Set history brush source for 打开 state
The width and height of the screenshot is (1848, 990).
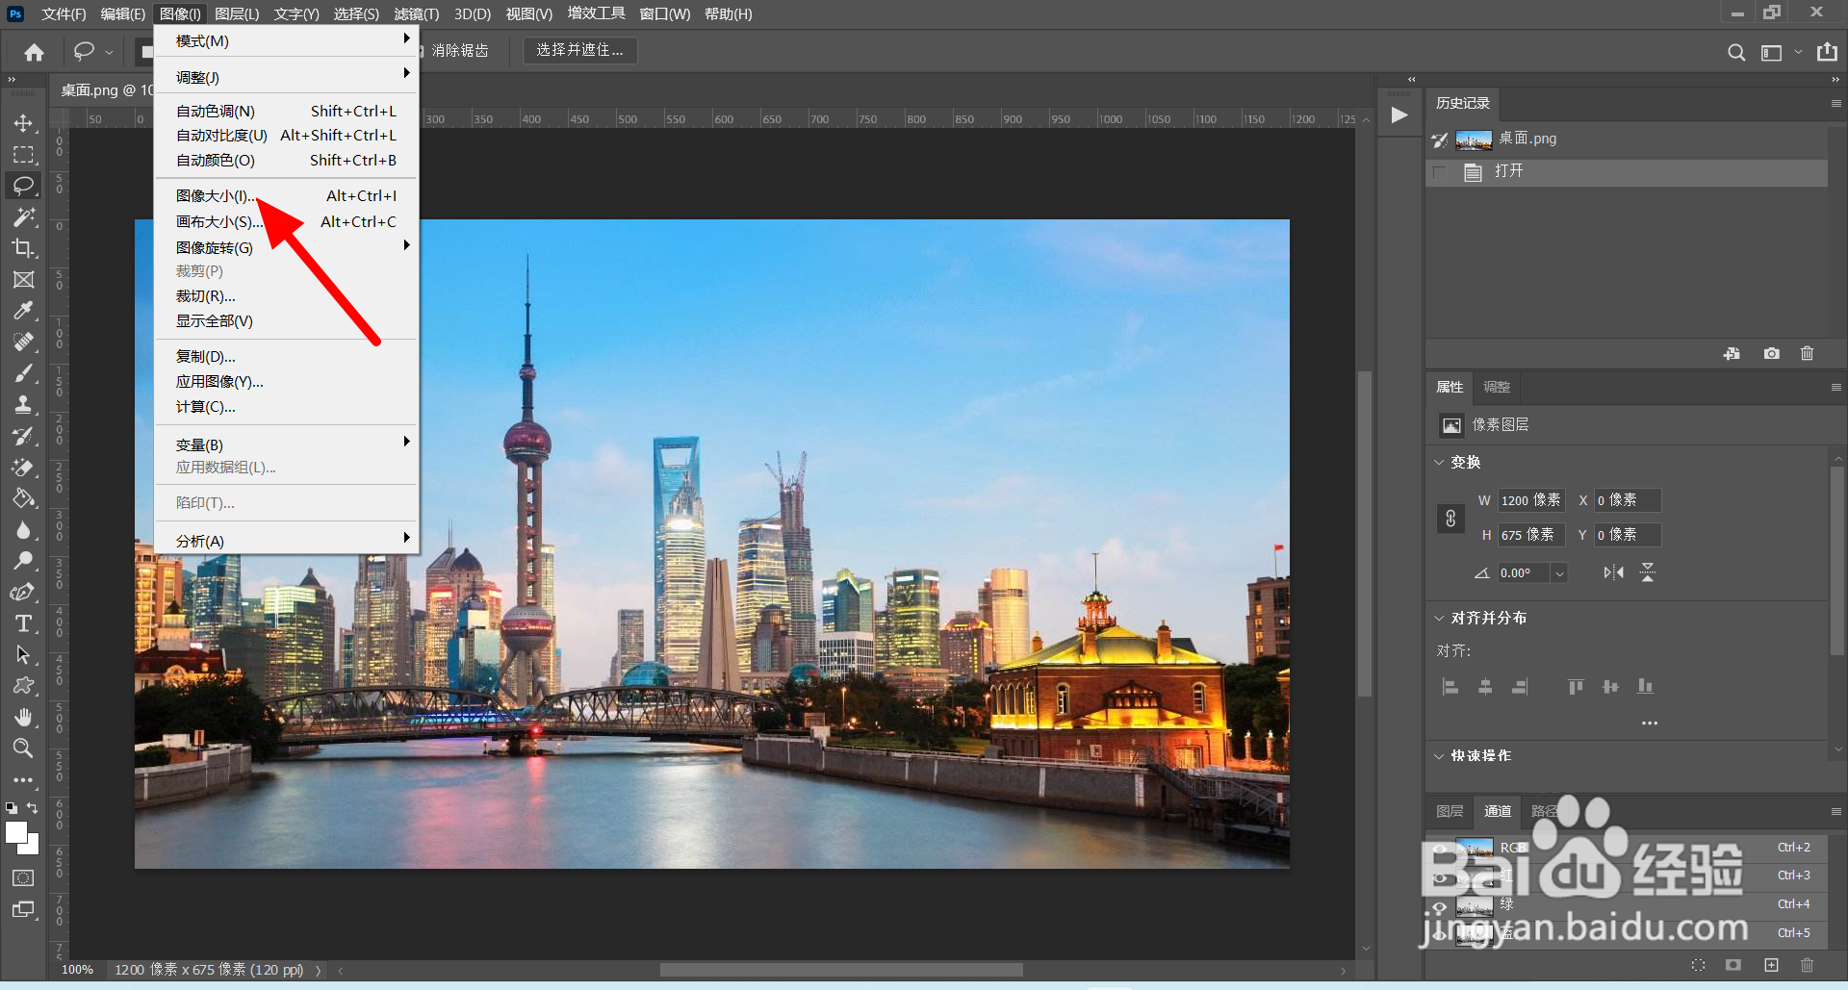pos(1440,172)
